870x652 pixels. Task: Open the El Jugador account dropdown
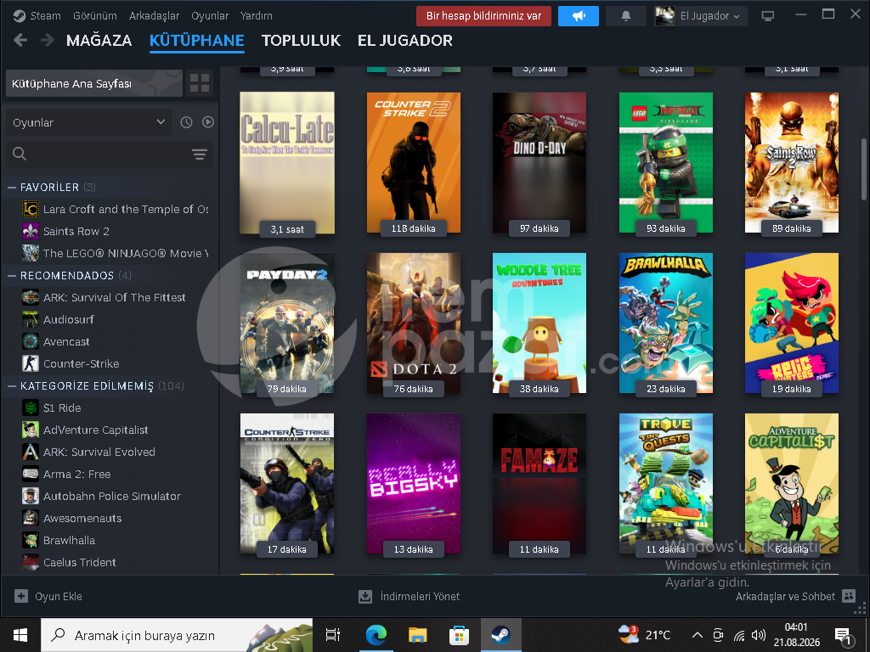(700, 16)
